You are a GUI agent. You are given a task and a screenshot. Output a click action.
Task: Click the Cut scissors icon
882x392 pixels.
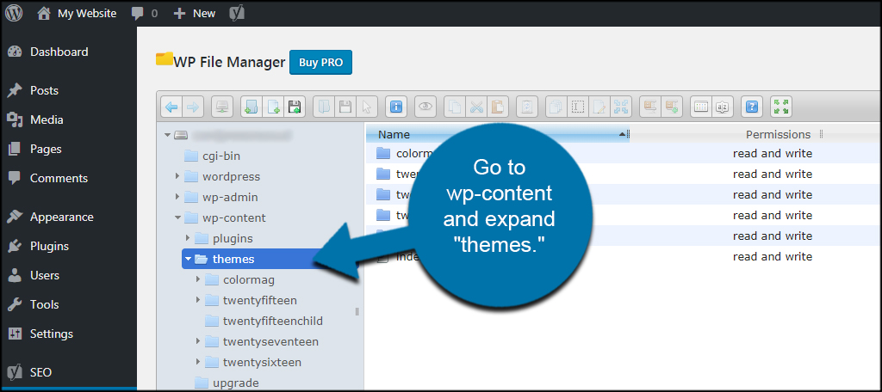pos(476,106)
